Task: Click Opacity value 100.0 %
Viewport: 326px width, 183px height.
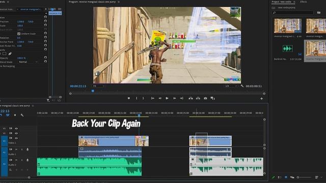Action: (x=21, y=58)
